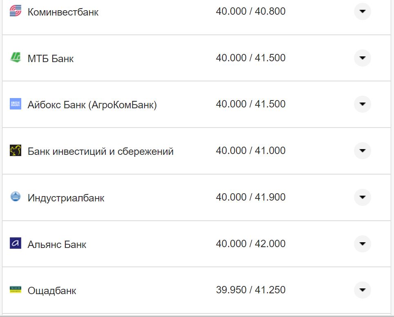394x317 pixels.
Task: Expand the Ощадбанк row dropdown arrow
Action: click(x=362, y=290)
